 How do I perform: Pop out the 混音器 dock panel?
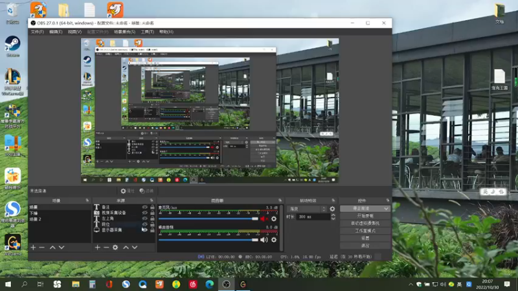280,200
